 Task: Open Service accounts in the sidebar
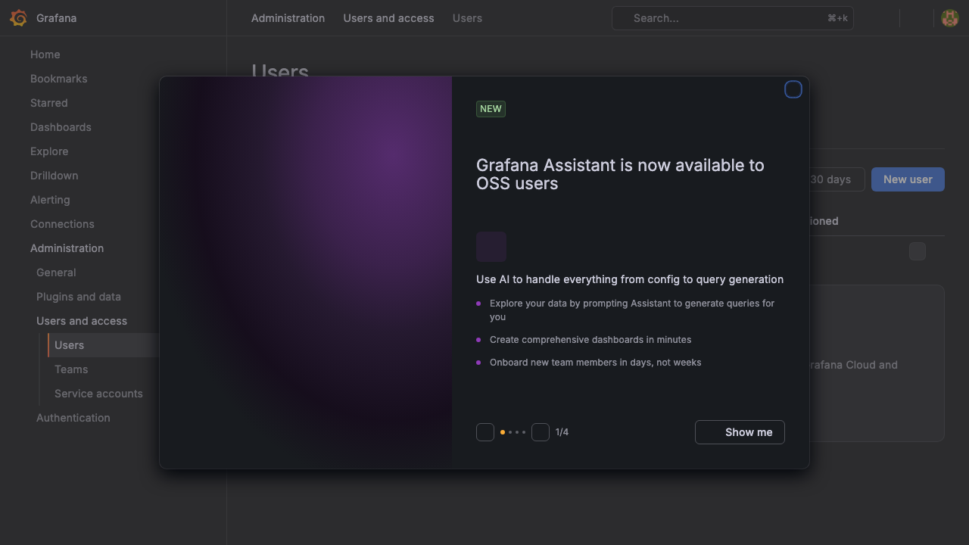tap(98, 394)
